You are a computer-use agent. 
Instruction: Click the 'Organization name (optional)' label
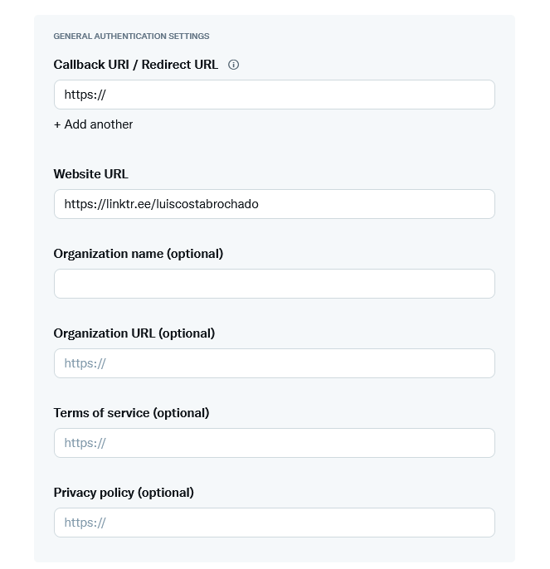coord(138,254)
